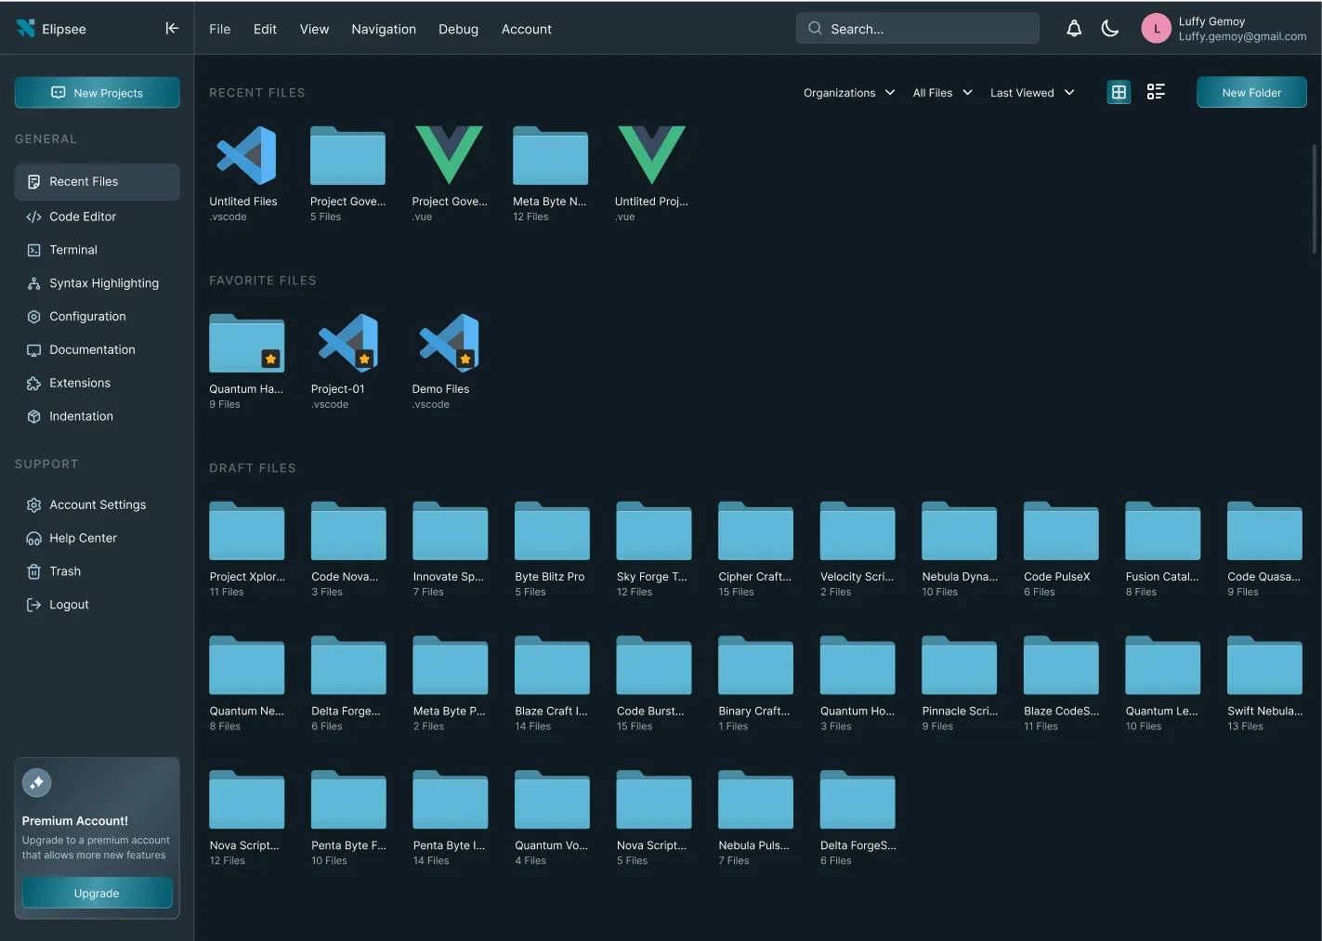
Task: Open the All Files filter dropdown
Action: [942, 93]
